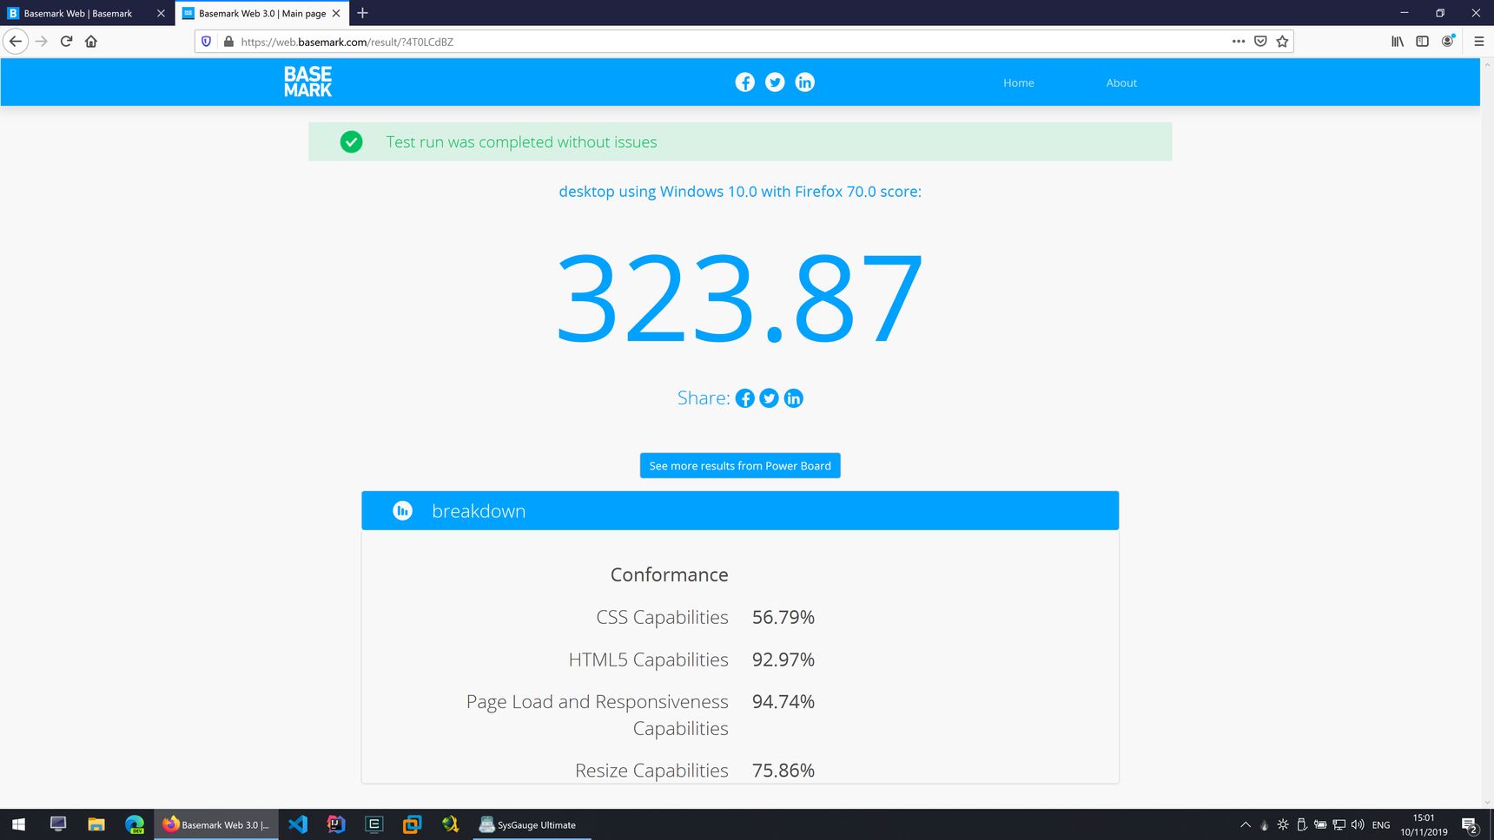This screenshot has height=840, width=1494.
Task: Click the breakdown chart icon
Action: pos(402,511)
